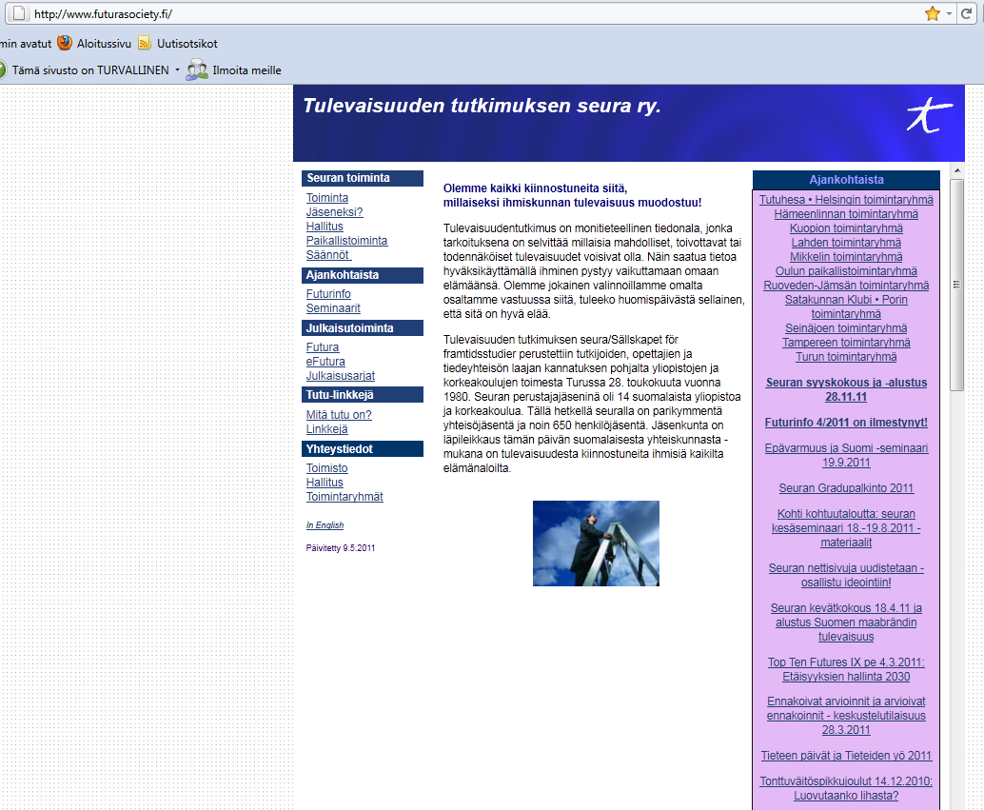The image size is (984, 810).
Task: Open the Jäseneksi? membership link
Action: click(334, 212)
